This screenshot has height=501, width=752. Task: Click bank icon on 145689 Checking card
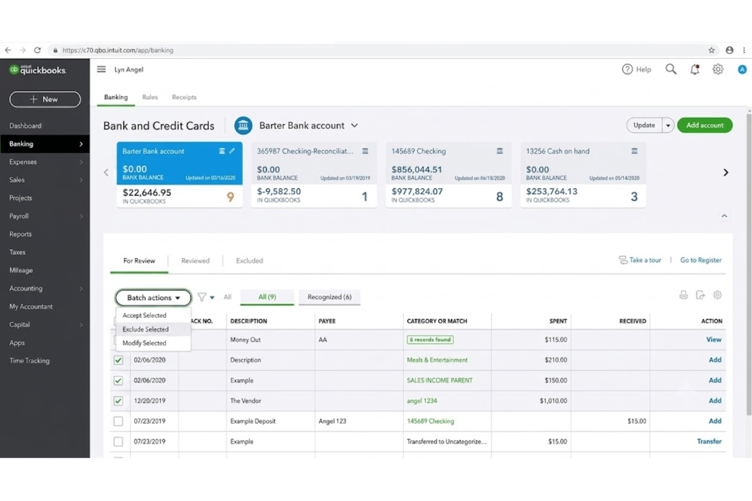(x=499, y=151)
